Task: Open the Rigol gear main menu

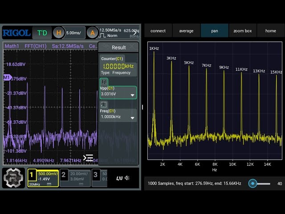Action: point(13,178)
